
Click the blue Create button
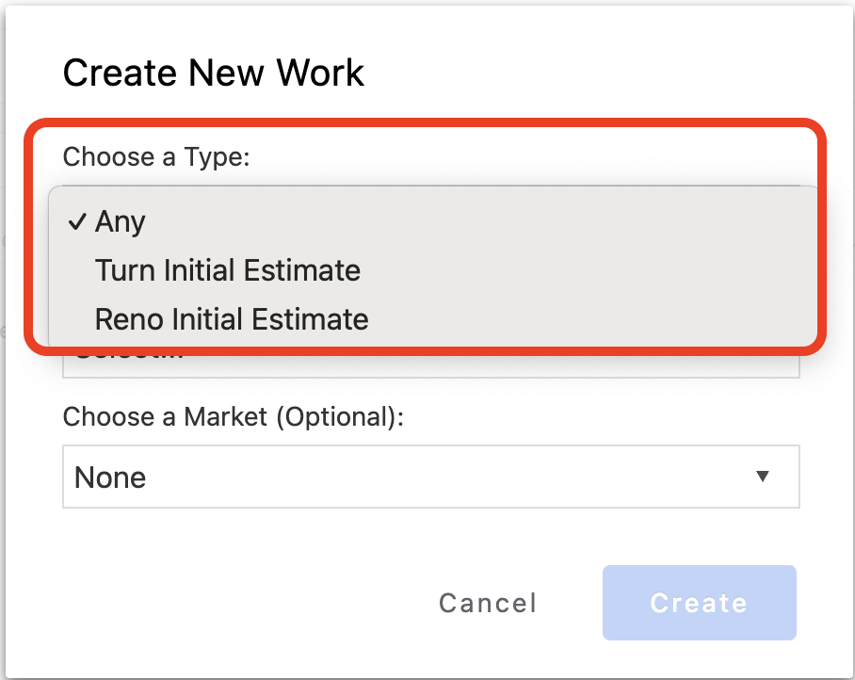point(699,603)
